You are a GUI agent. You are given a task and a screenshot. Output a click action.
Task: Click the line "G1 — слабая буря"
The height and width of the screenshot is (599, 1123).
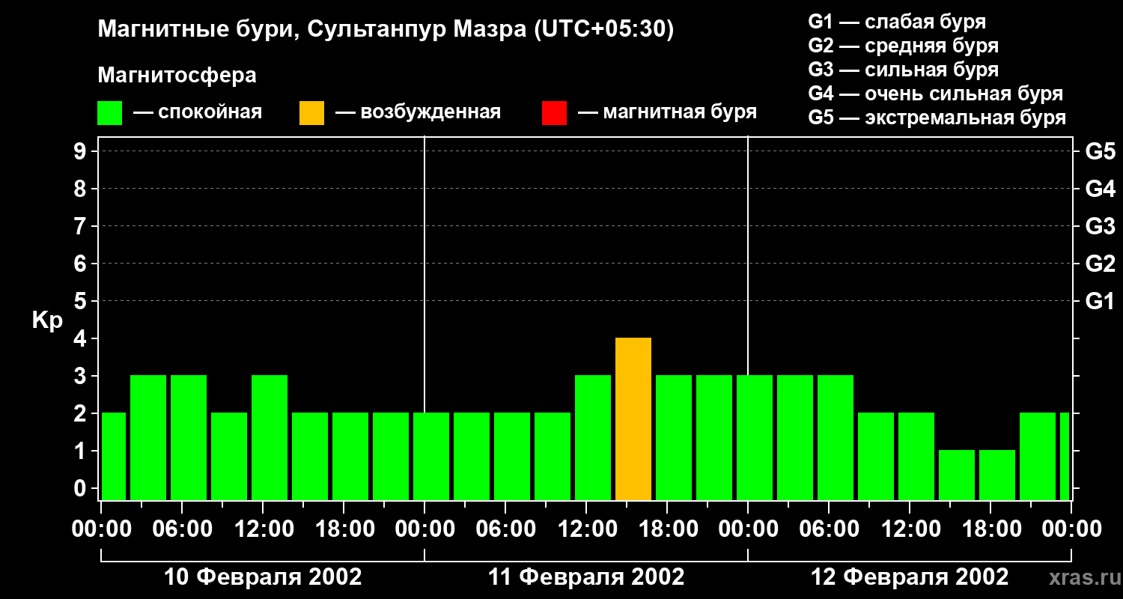tap(897, 22)
